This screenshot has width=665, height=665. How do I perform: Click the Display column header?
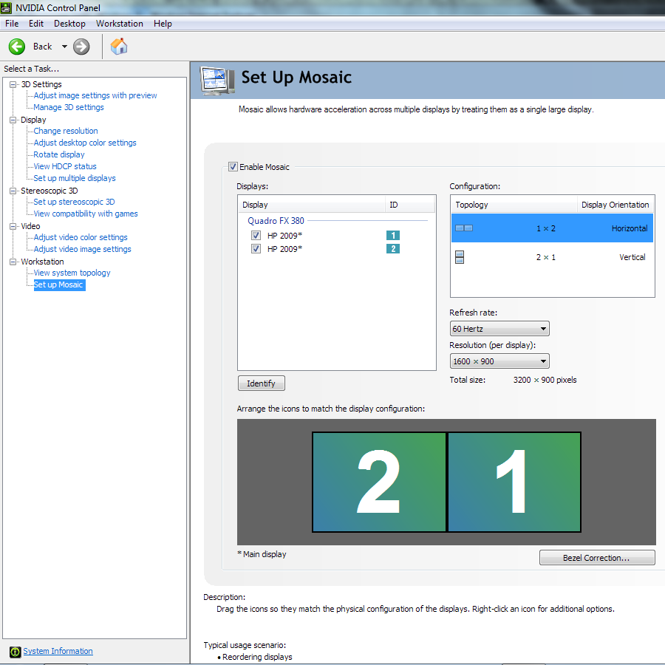click(x=312, y=205)
